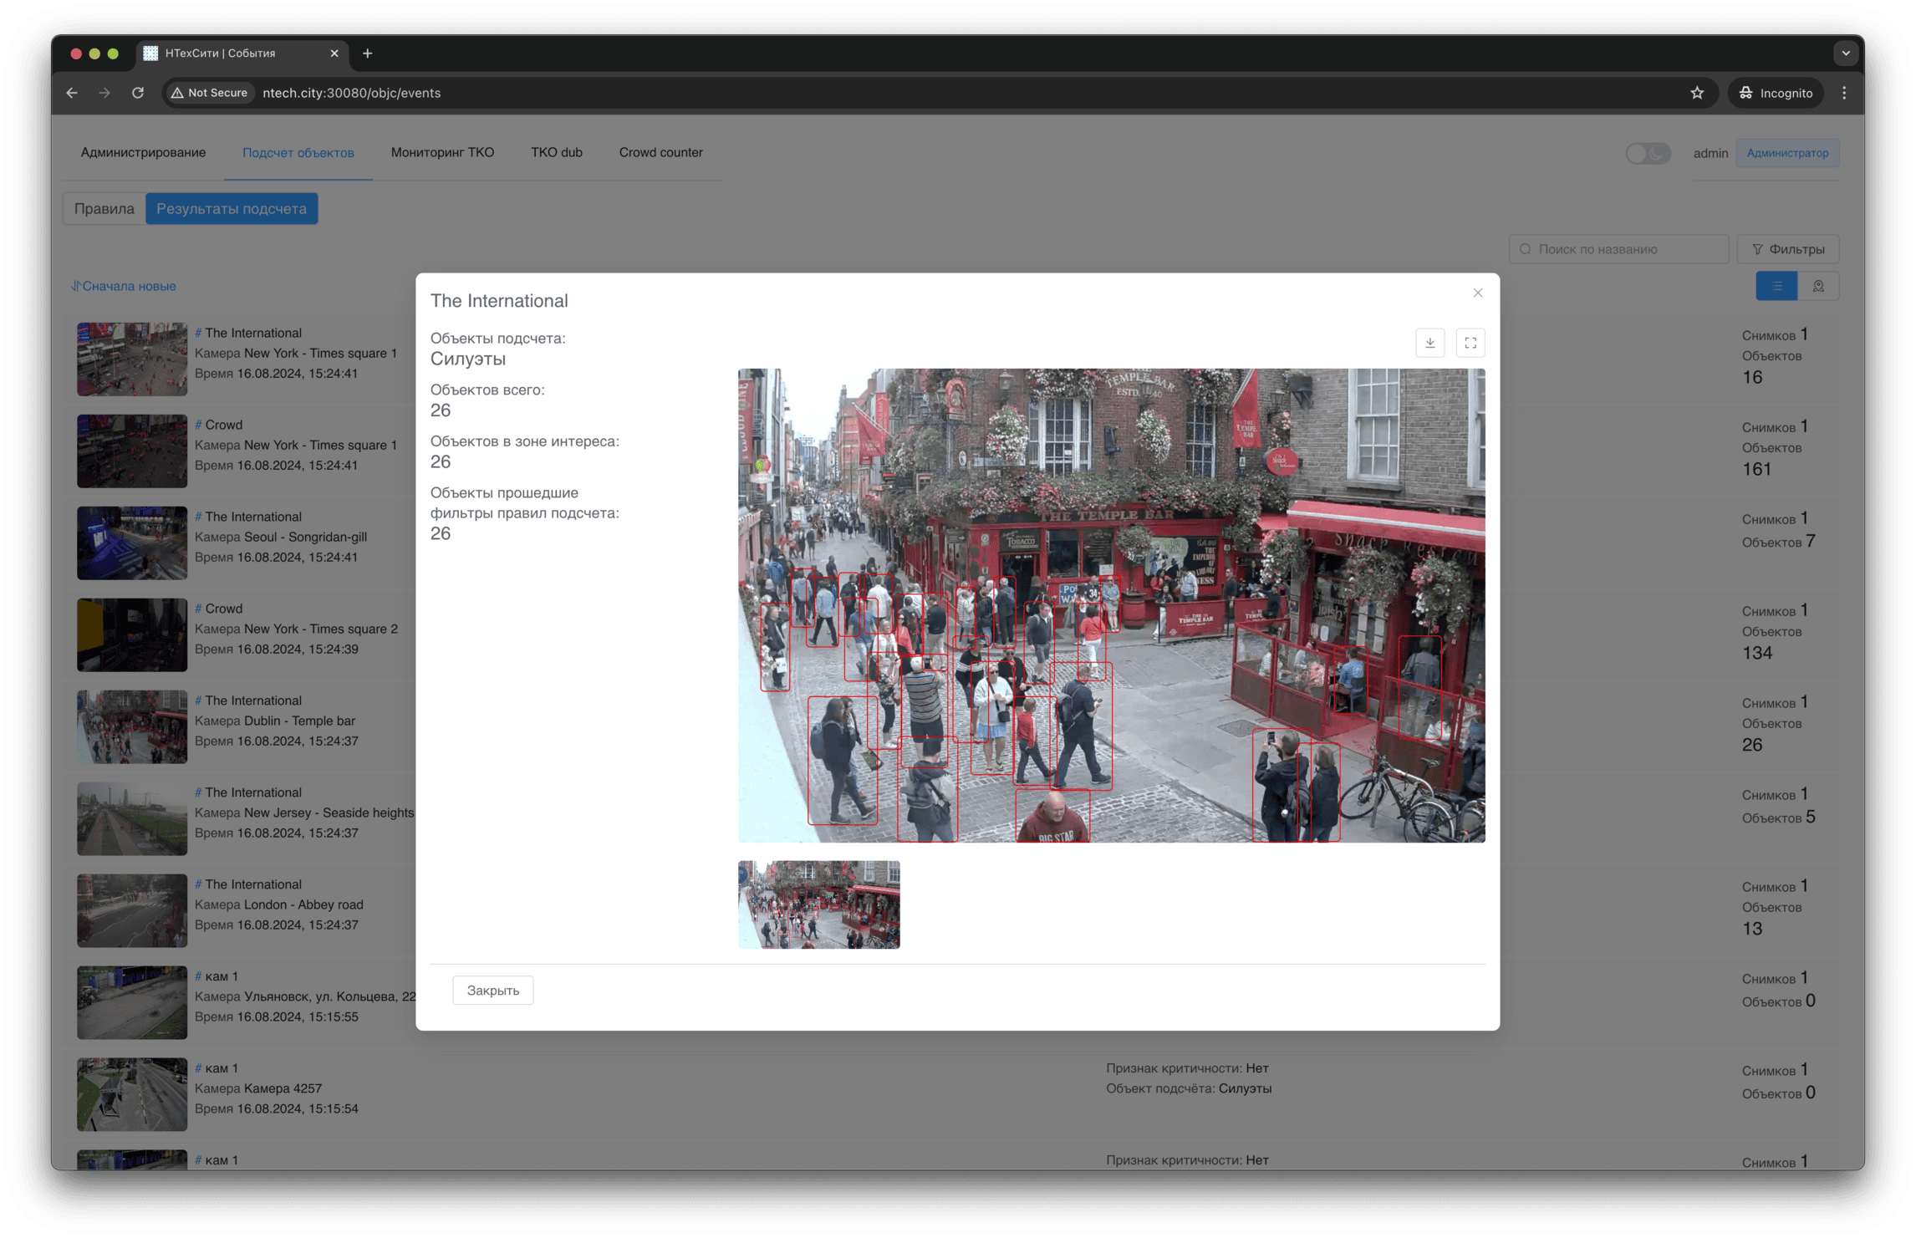Open the Фильтры panel
The height and width of the screenshot is (1238, 1916).
click(x=1787, y=249)
